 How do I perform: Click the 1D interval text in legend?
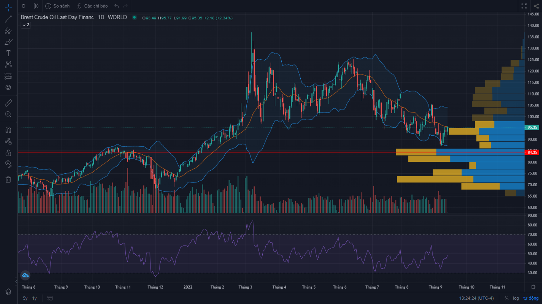[101, 17]
